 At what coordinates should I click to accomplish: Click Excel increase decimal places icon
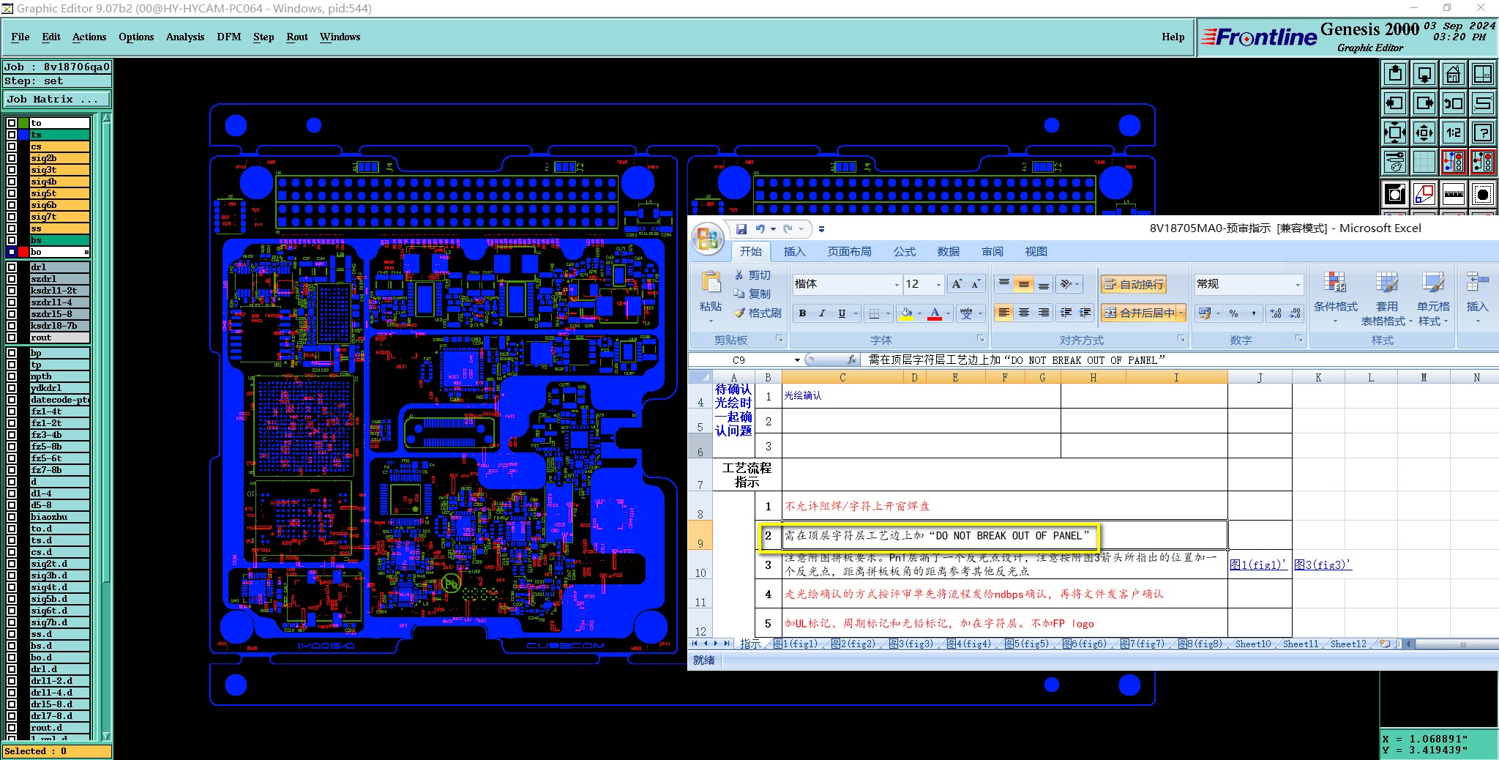1276,313
